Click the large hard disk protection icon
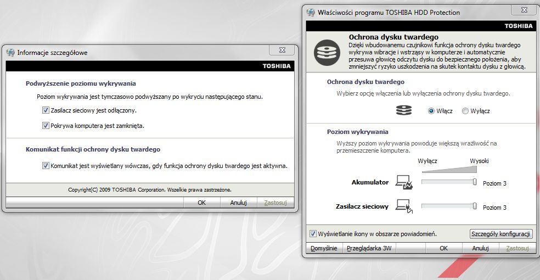The image size is (540, 280). [327, 53]
